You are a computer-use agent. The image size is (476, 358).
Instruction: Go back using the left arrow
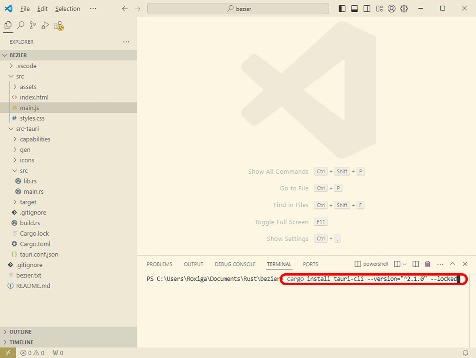[125, 9]
